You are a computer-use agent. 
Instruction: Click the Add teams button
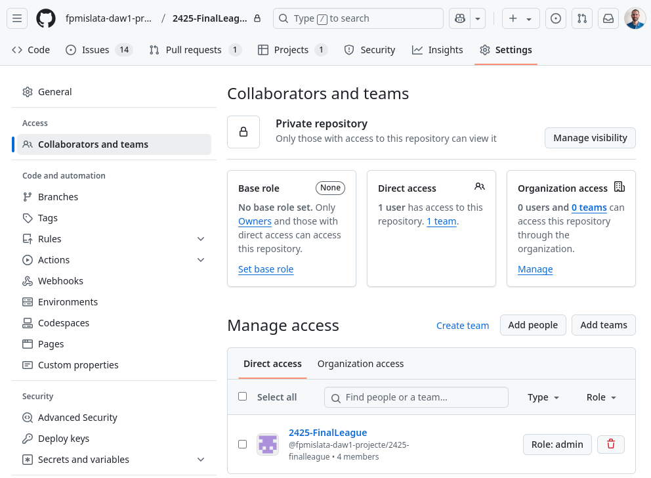pos(604,325)
